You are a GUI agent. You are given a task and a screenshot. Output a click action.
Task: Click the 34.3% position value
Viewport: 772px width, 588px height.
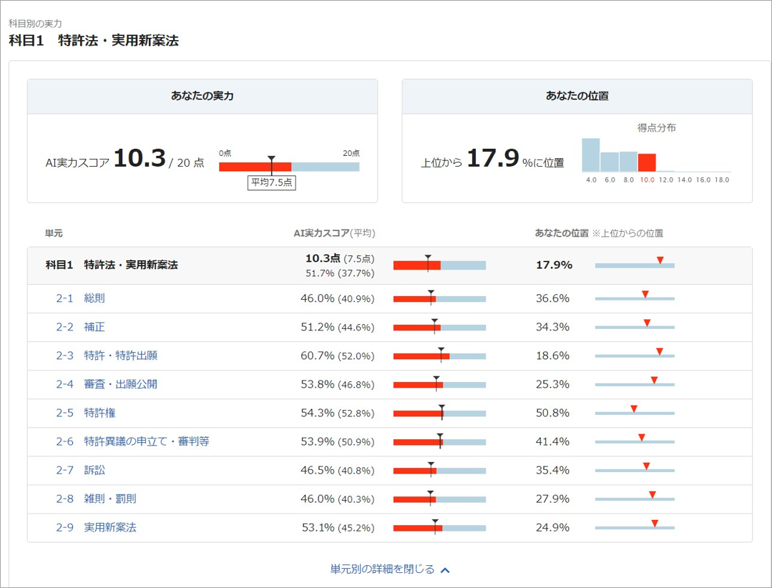click(x=552, y=327)
